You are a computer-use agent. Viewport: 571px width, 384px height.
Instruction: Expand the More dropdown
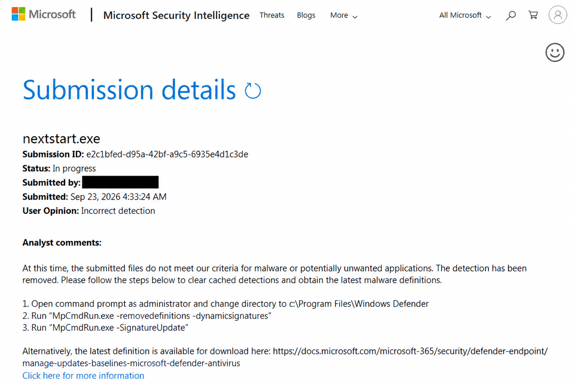coord(344,15)
